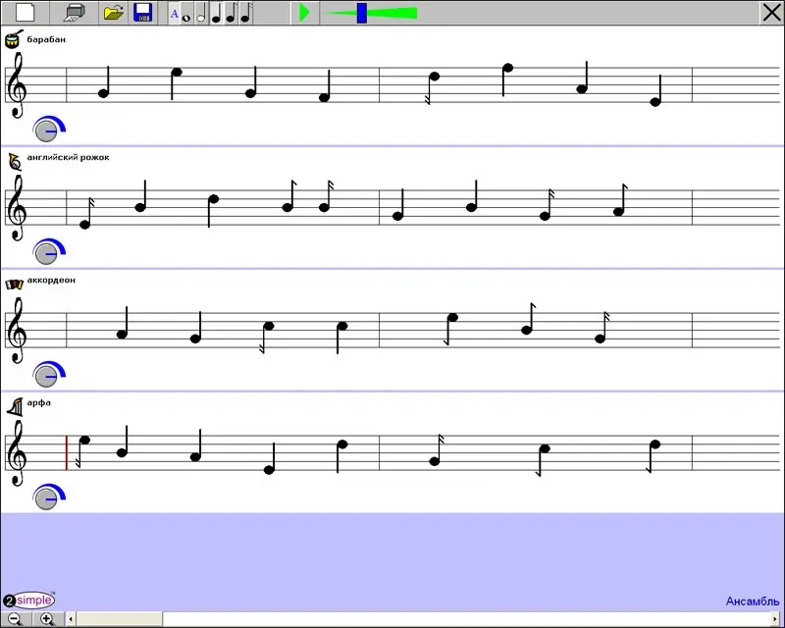785x628 pixels.
Task: Select the барабан track label
Action: click(46, 39)
